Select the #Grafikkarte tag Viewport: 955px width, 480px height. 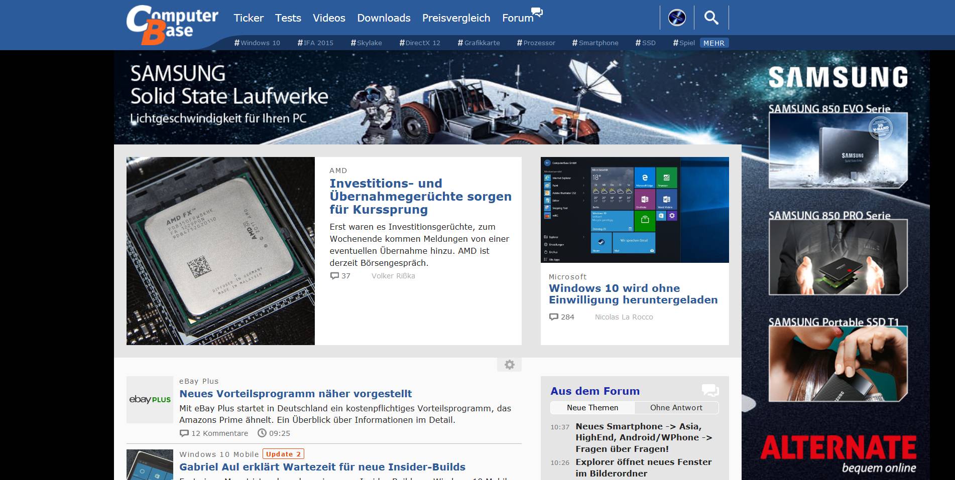[479, 43]
